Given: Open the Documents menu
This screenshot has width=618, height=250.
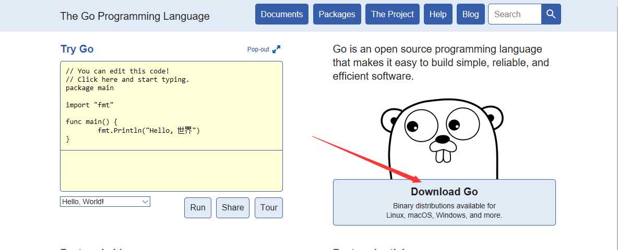Looking at the screenshot, I should [282, 14].
